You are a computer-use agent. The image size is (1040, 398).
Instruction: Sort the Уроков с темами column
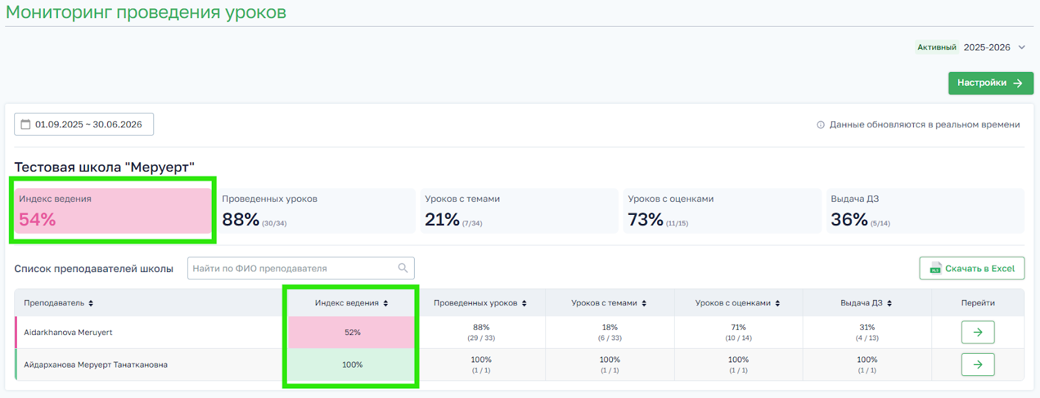click(x=644, y=303)
